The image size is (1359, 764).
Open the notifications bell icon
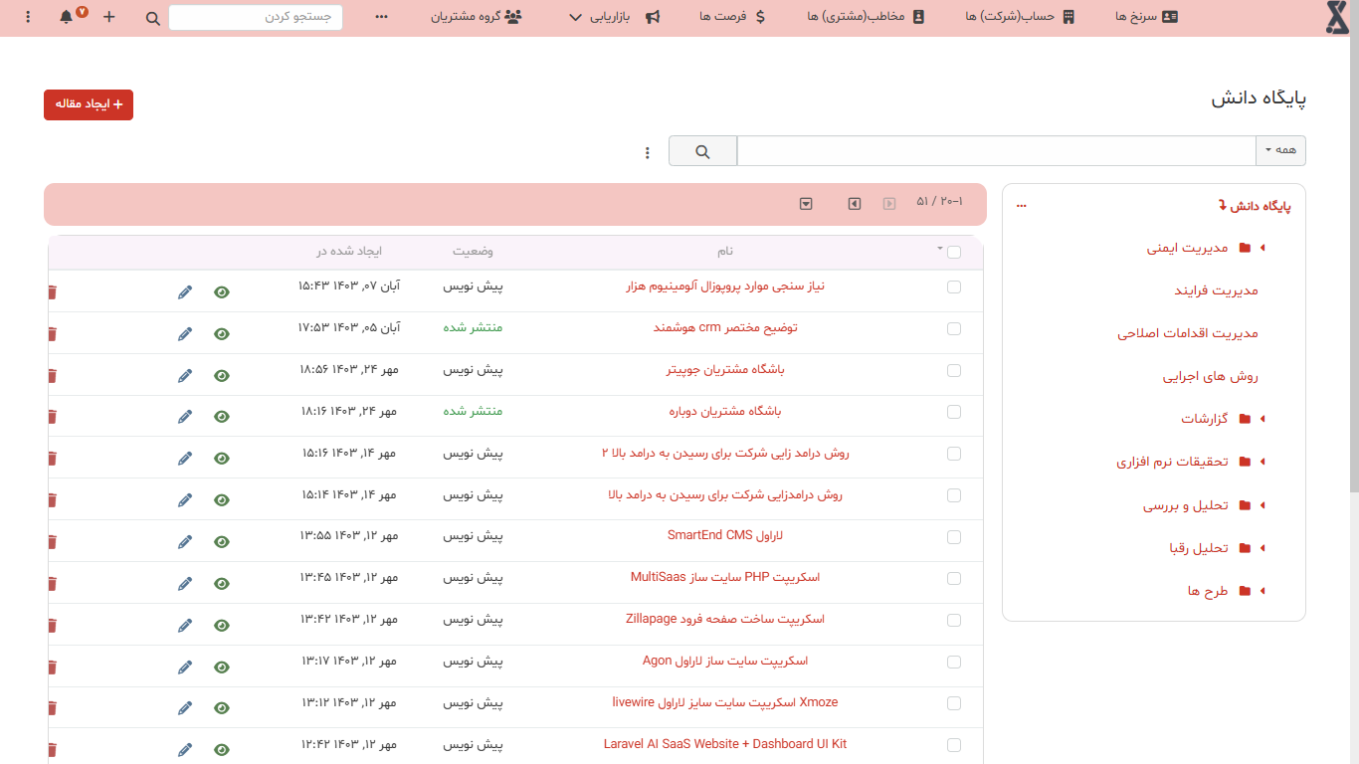point(67,17)
